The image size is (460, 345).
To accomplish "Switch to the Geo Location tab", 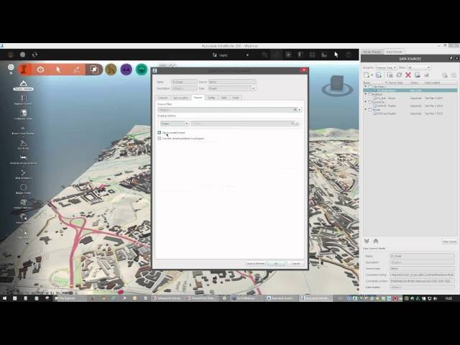I will [x=180, y=98].
